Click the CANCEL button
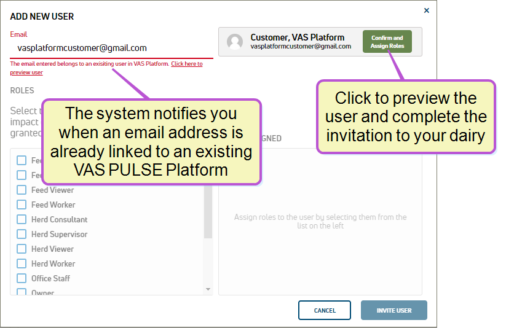506x328 pixels. tap(324, 310)
